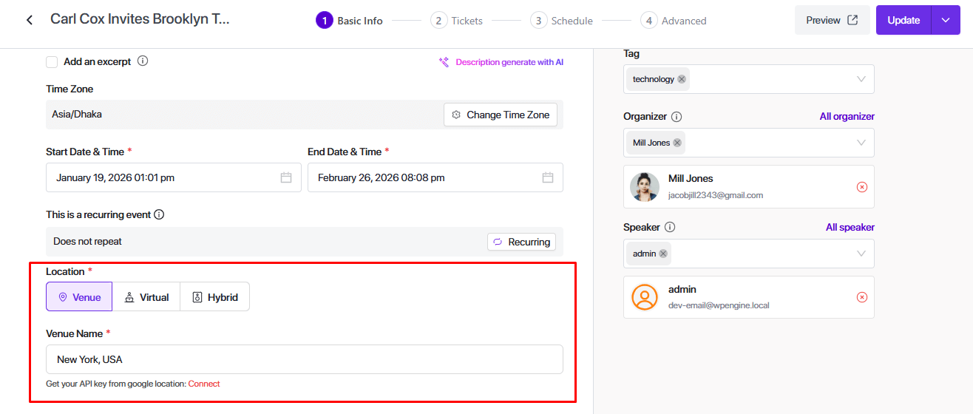This screenshot has width=973, height=414.
Task: Expand the Organizer dropdown
Action: [861, 143]
